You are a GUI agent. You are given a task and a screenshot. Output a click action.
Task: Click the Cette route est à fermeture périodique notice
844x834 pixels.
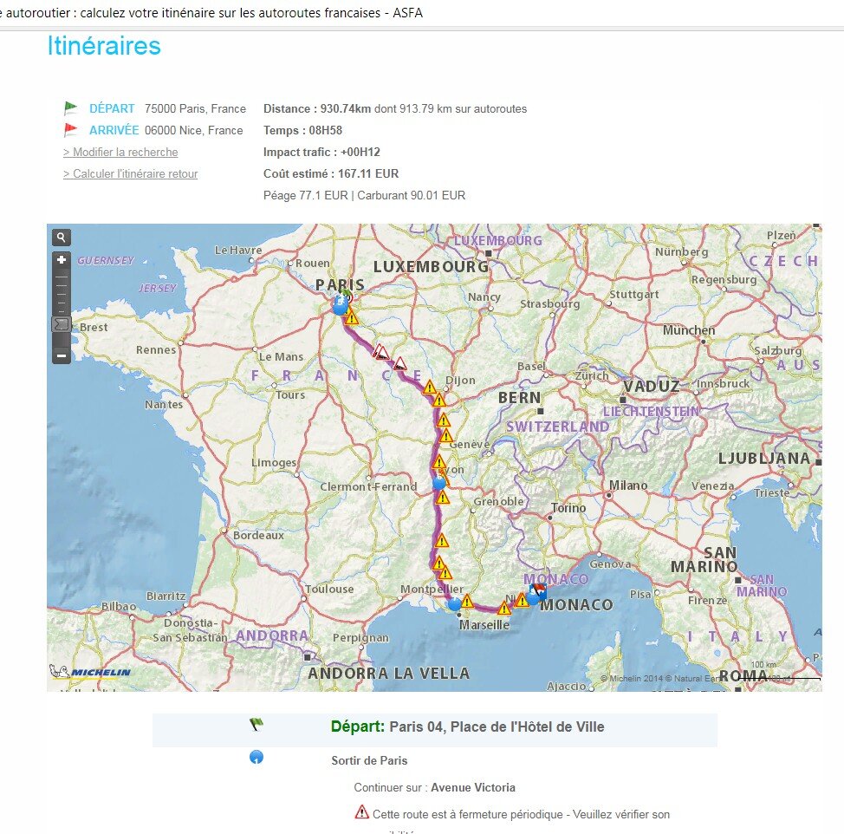[x=521, y=814]
